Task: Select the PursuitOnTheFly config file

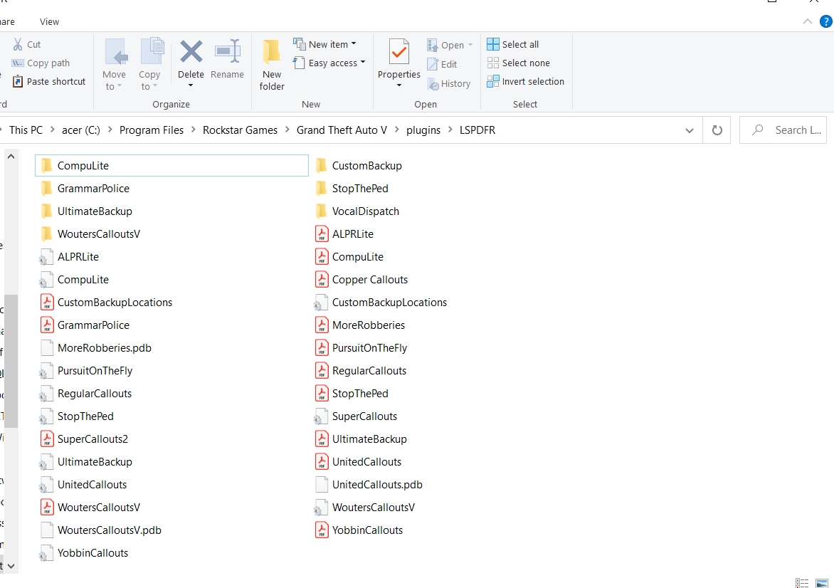Action: click(x=85, y=371)
